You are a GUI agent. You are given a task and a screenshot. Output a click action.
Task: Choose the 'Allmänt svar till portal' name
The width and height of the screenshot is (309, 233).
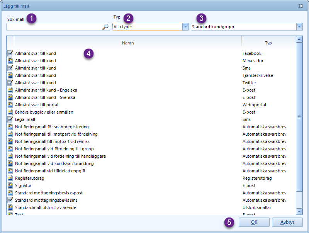pyautogui.click(x=37, y=105)
